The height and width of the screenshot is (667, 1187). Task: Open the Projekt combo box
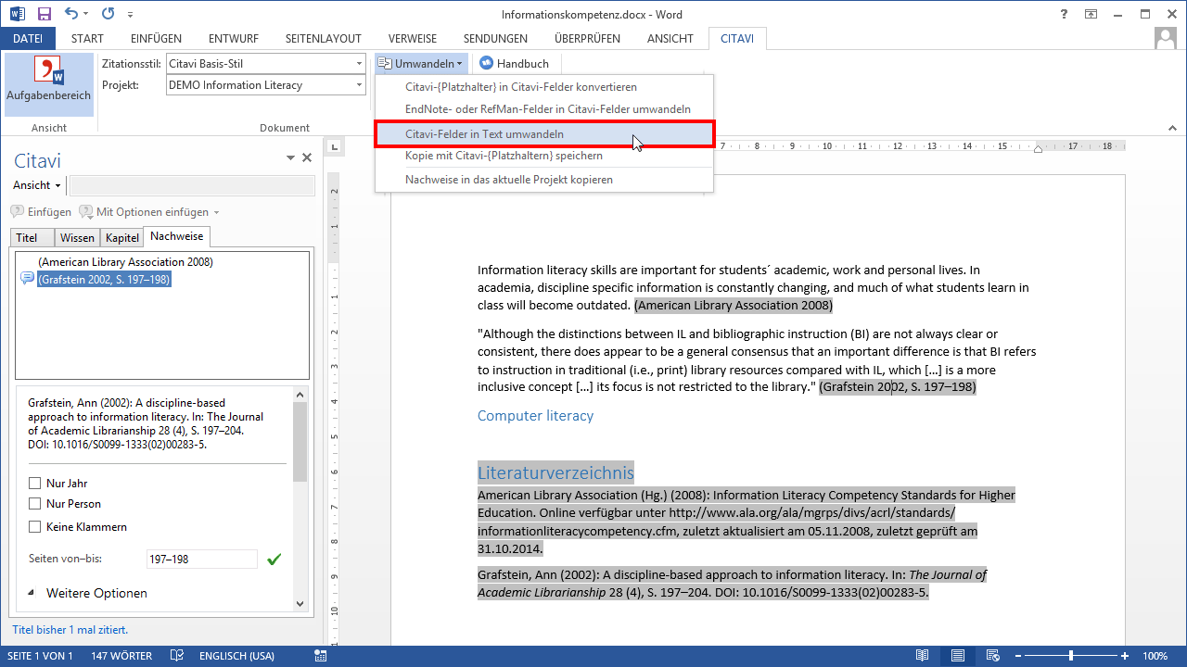point(266,85)
